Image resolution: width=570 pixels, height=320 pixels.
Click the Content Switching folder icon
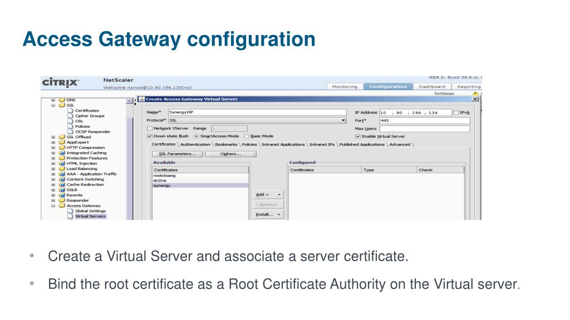point(62,179)
